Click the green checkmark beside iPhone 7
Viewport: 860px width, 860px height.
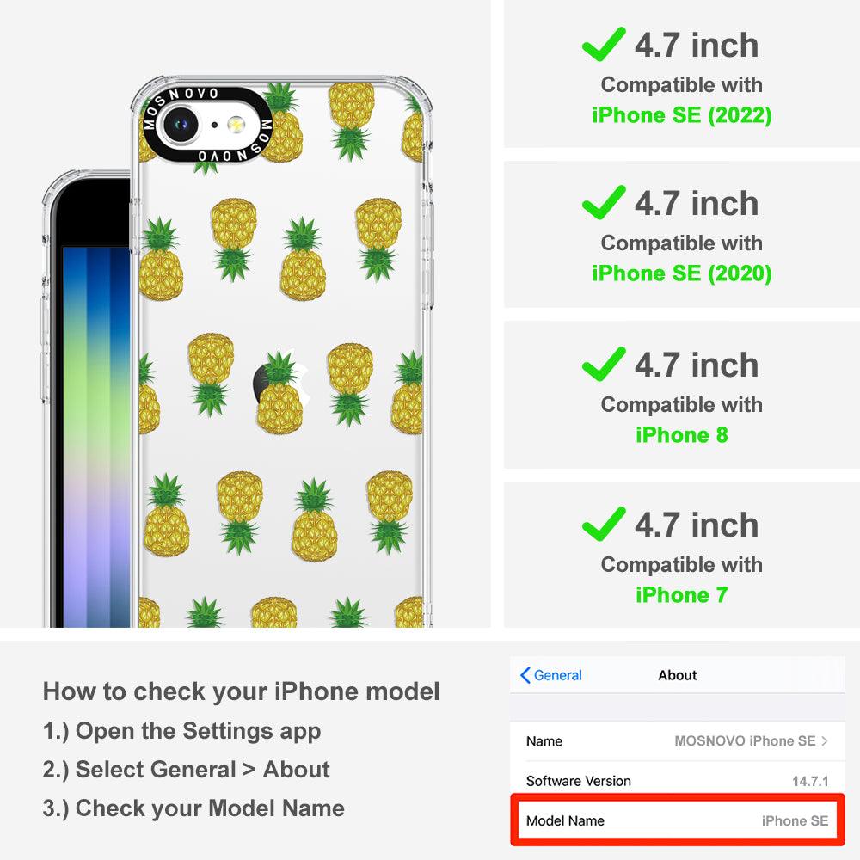(x=604, y=524)
